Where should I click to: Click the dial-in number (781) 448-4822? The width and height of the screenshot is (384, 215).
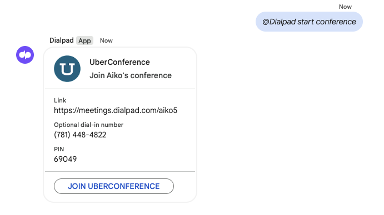point(80,135)
